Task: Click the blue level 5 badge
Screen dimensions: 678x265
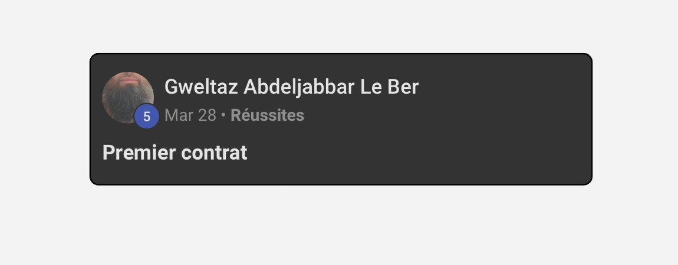Action: [x=147, y=117]
